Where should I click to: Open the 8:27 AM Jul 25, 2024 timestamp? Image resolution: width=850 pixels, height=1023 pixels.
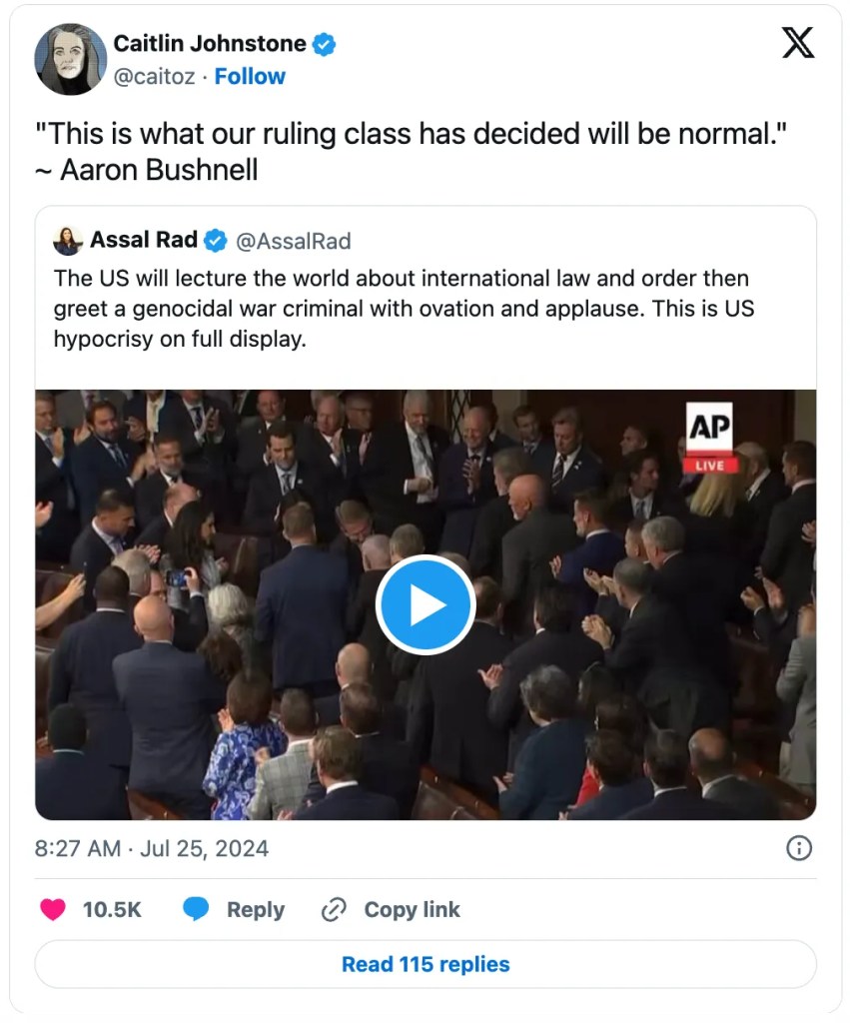click(x=152, y=848)
